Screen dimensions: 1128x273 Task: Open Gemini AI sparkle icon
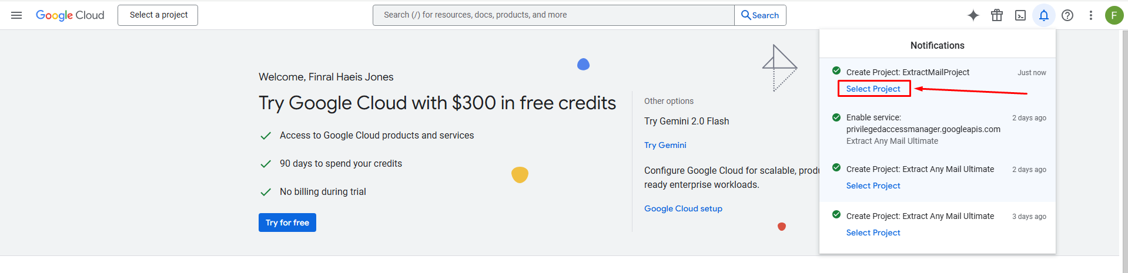[x=973, y=15]
